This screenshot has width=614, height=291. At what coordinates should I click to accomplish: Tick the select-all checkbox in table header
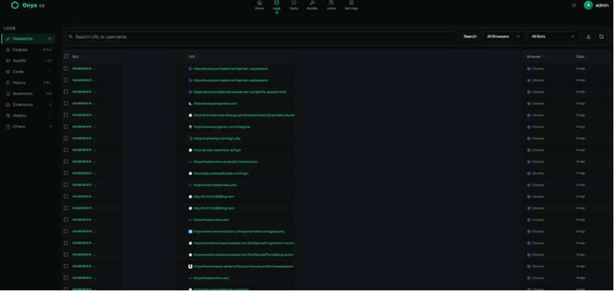click(x=66, y=57)
